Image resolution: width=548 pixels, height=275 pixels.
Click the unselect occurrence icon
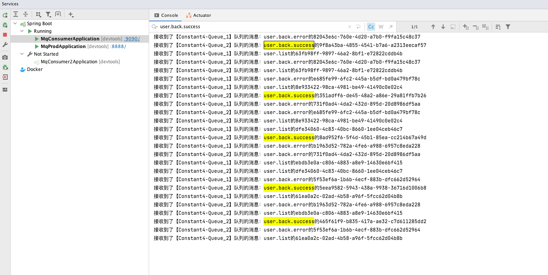tap(476, 27)
